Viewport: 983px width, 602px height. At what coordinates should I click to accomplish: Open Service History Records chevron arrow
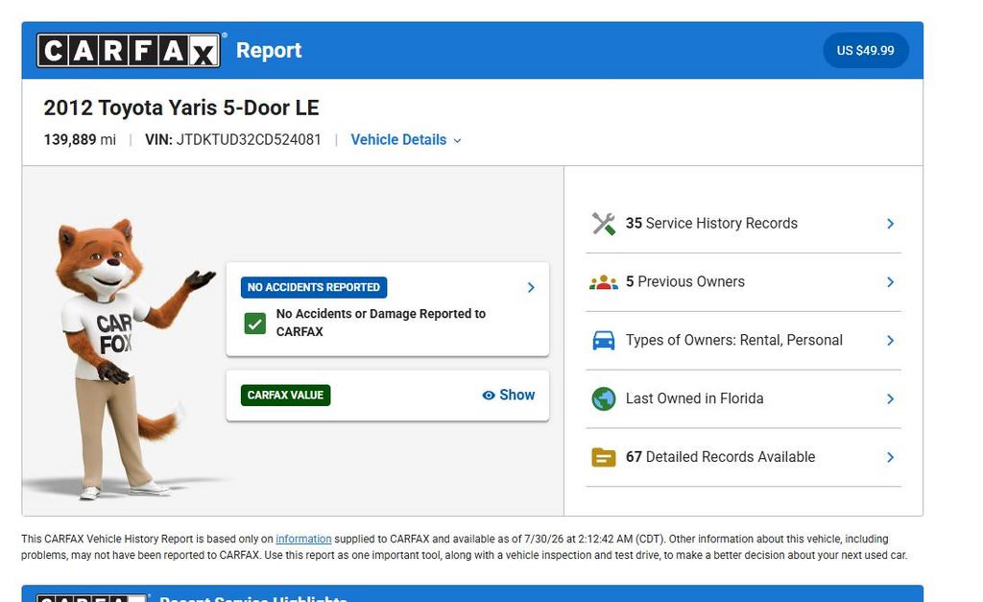[890, 224]
